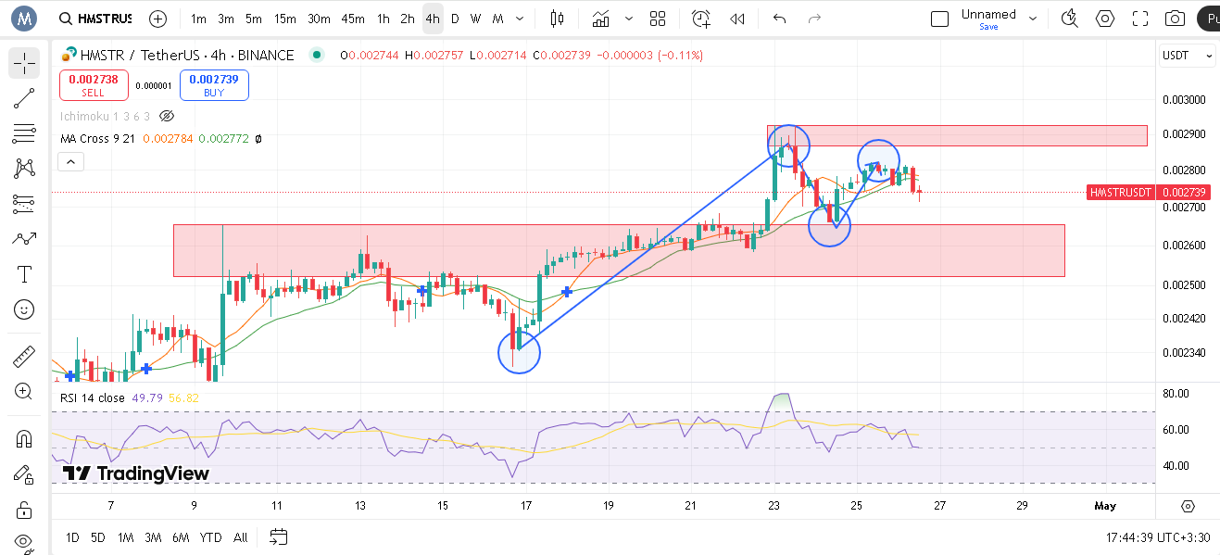The height and width of the screenshot is (555, 1220).
Task: Create a new alert
Action: pyautogui.click(x=701, y=19)
